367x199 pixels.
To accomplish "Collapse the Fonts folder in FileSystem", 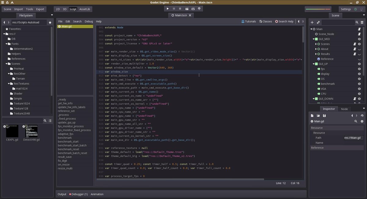I will 6,44.
